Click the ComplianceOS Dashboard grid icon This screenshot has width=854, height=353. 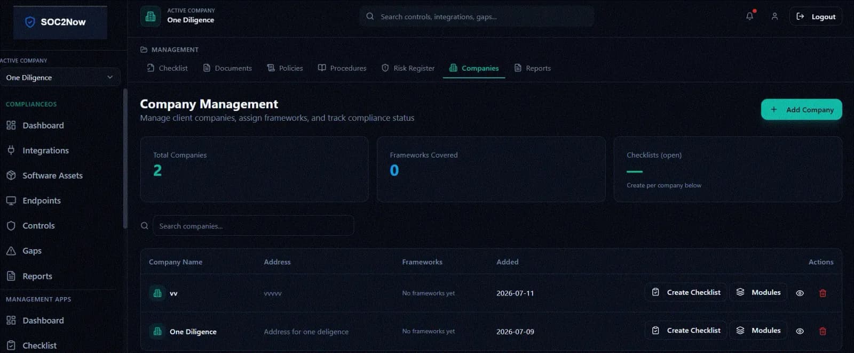coord(11,125)
